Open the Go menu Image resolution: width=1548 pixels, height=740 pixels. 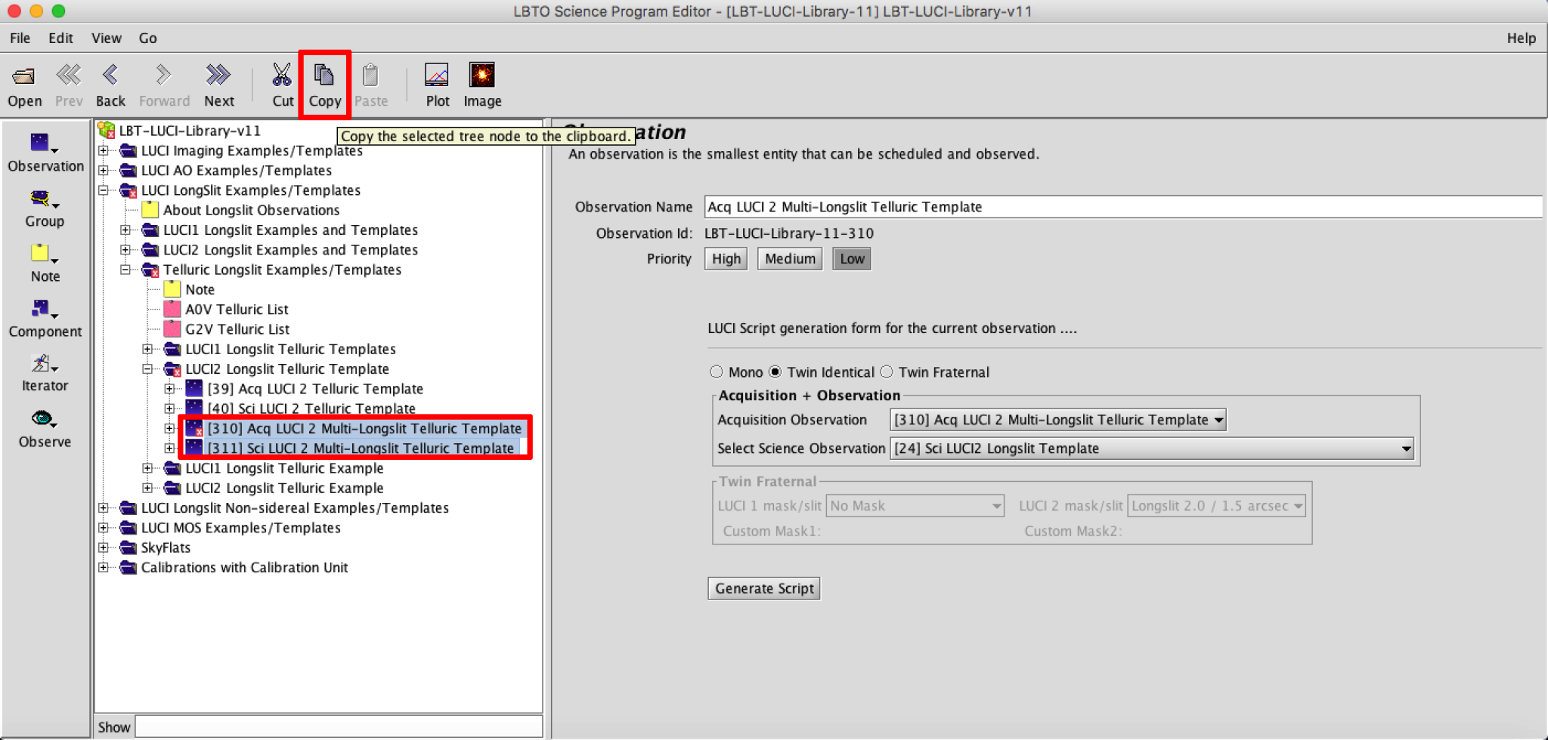[x=147, y=38]
